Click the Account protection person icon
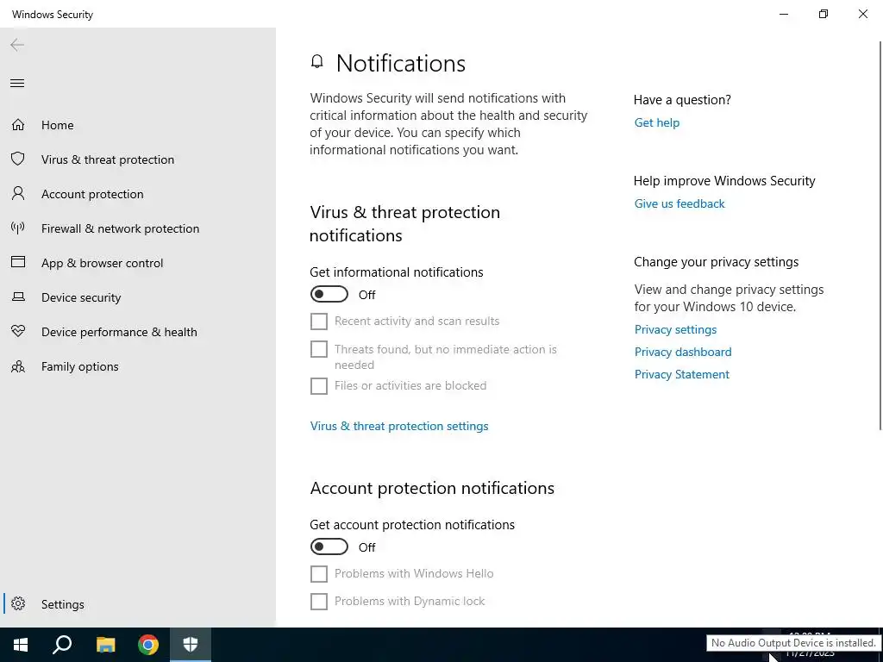Image resolution: width=883 pixels, height=662 pixels. (x=18, y=194)
